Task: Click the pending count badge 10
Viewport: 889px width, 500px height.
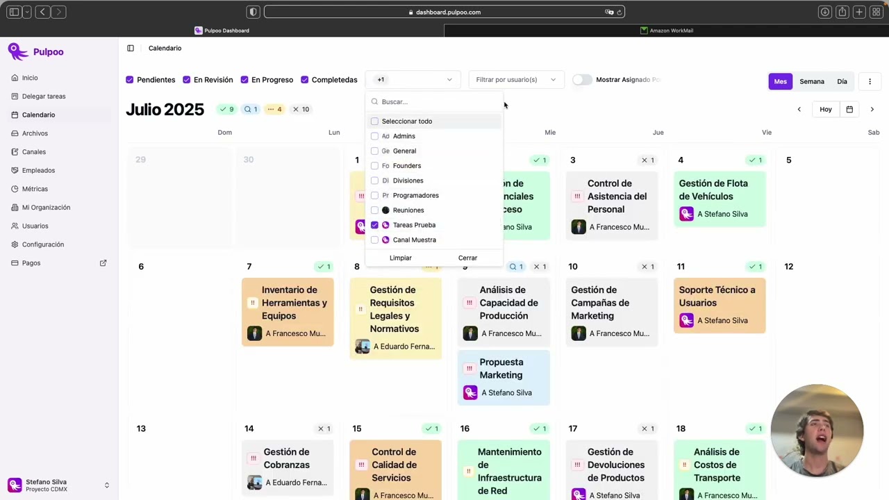Action: pos(301,109)
